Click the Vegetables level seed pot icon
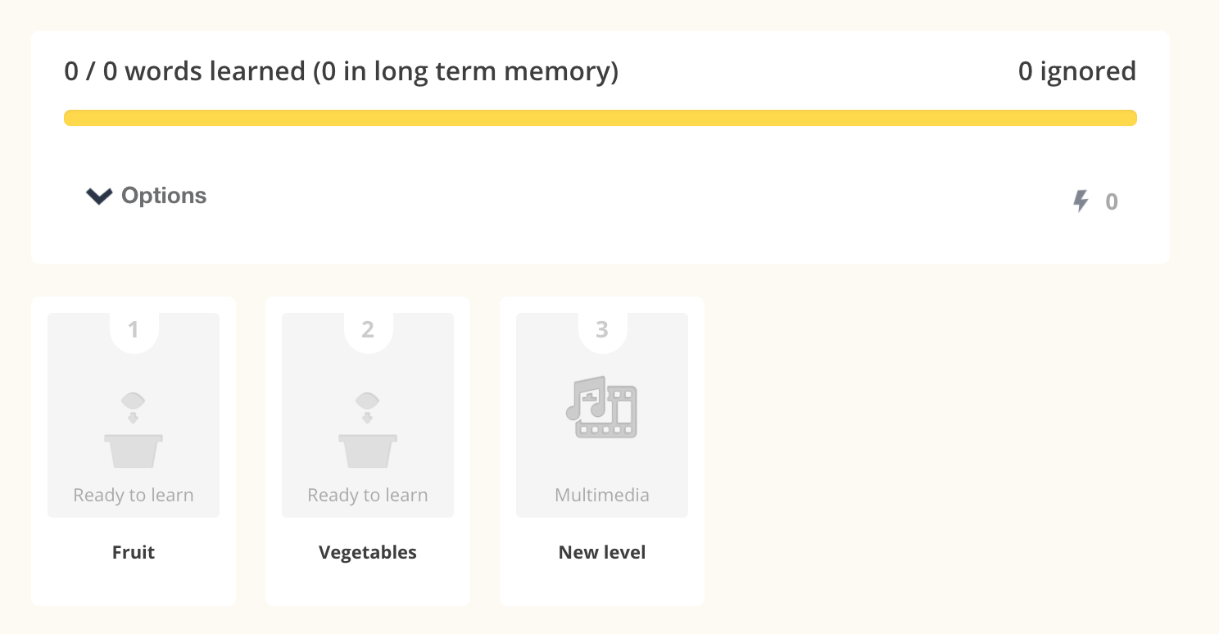 (x=368, y=431)
